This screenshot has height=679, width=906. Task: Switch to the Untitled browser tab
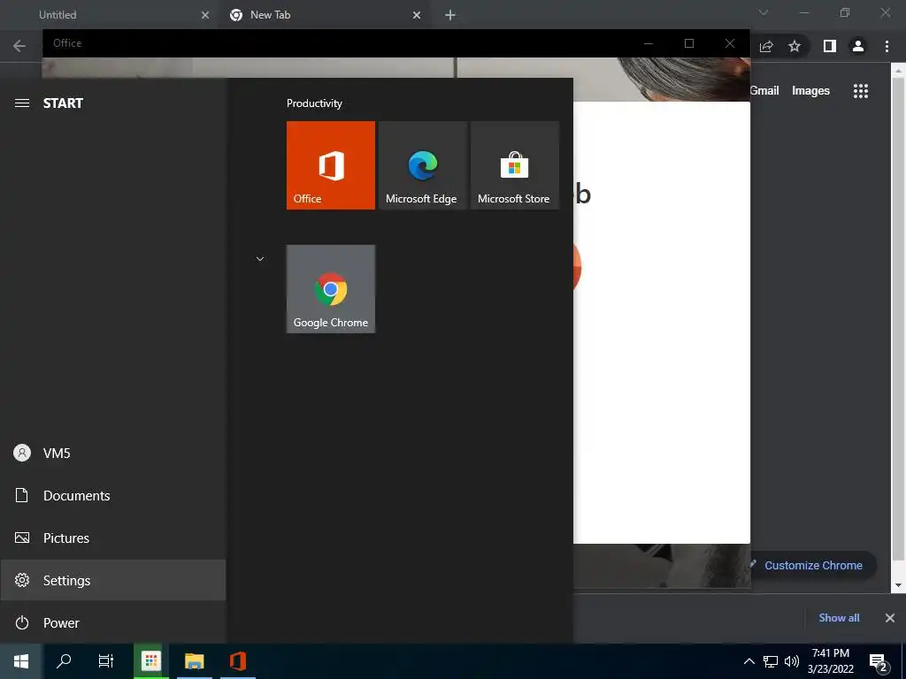pyautogui.click(x=110, y=15)
